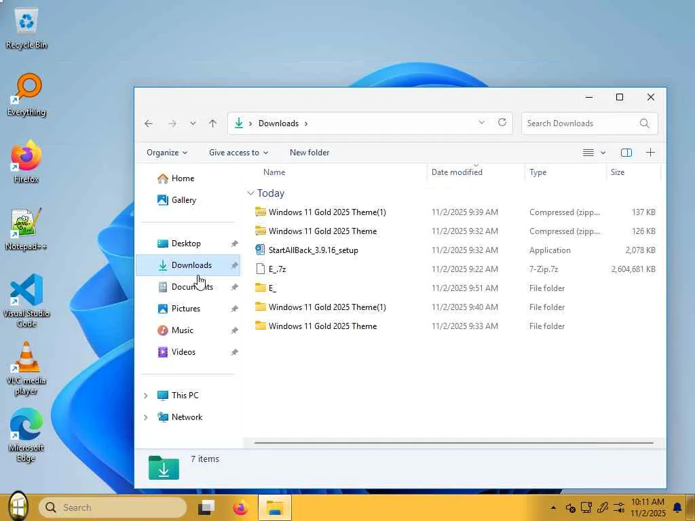Select File Explorer on the taskbar
This screenshot has height=521, width=695.
275,507
